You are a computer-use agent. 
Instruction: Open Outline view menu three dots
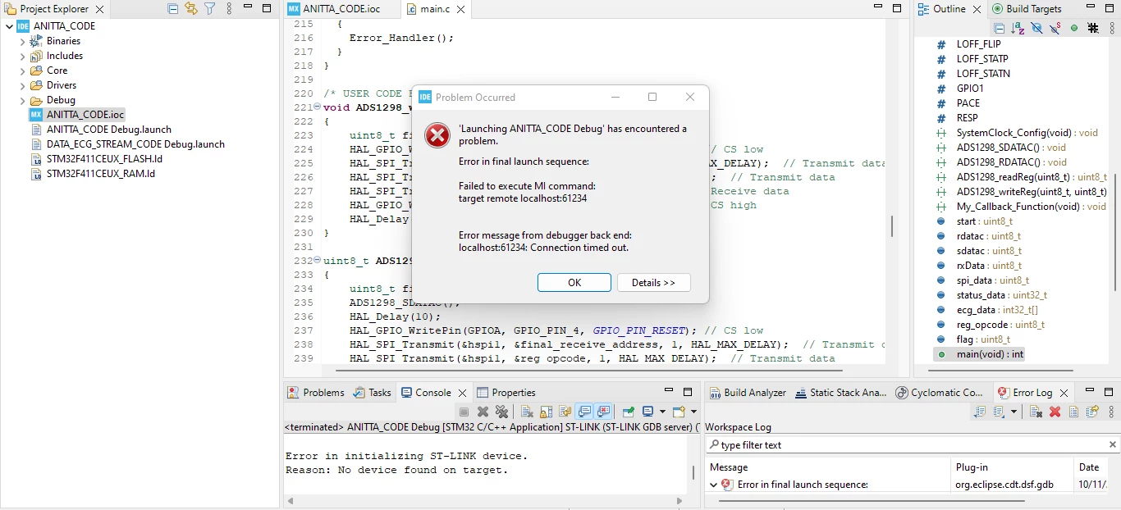pos(1112,28)
